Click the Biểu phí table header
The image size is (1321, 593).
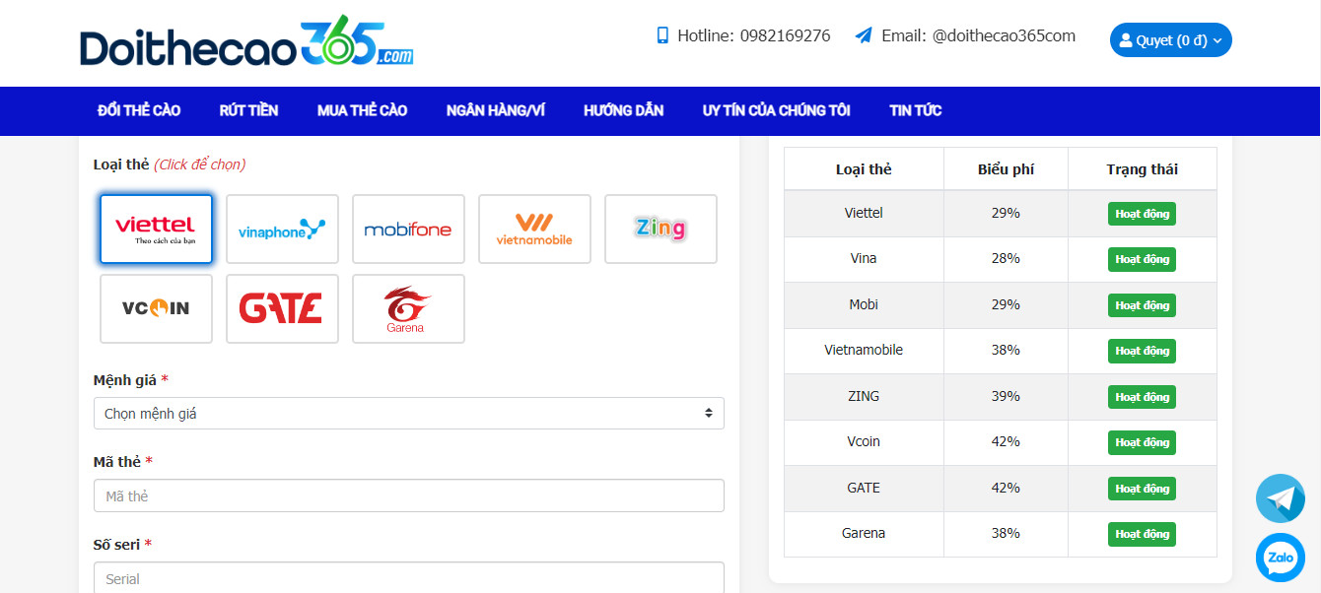point(1006,169)
